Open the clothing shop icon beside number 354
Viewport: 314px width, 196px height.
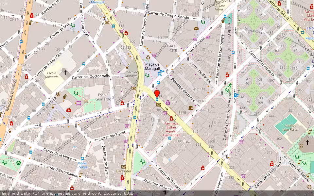pos(168,103)
